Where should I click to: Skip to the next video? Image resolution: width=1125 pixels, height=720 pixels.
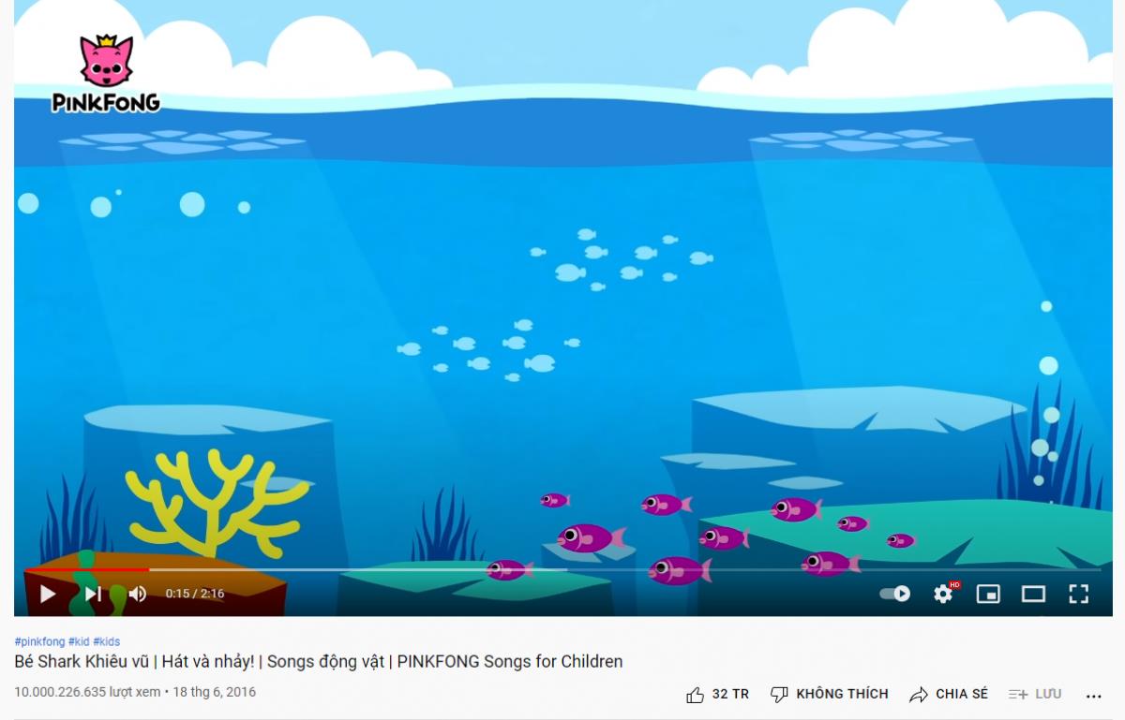pyautogui.click(x=93, y=594)
